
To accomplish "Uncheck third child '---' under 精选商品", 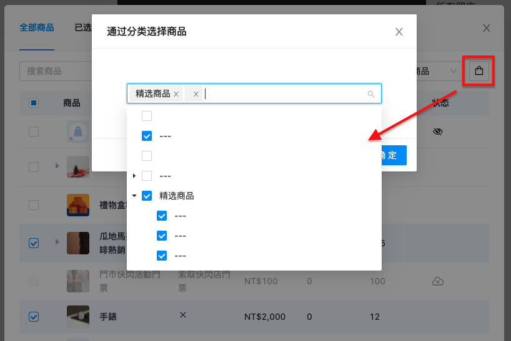I will point(162,256).
